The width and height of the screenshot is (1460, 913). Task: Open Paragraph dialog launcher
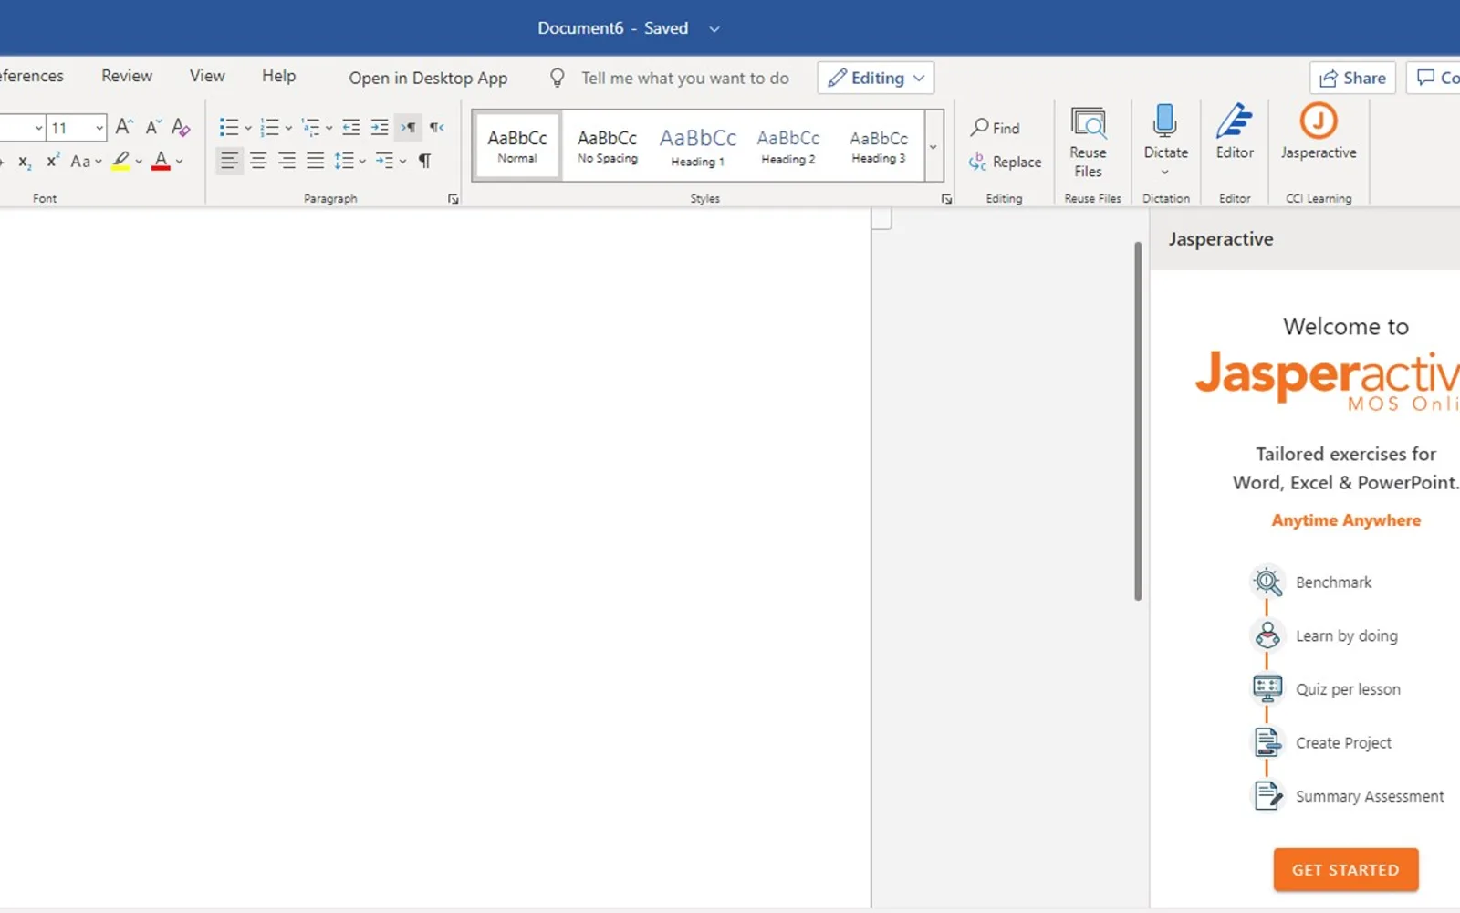tap(454, 199)
